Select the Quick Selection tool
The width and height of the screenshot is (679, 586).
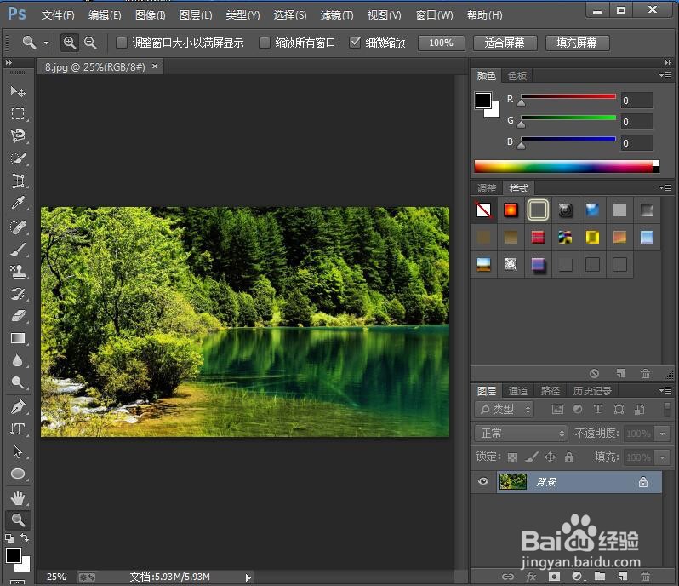[x=18, y=158]
